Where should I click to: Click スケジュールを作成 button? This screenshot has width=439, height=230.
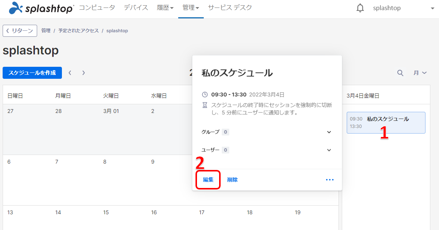32,73
